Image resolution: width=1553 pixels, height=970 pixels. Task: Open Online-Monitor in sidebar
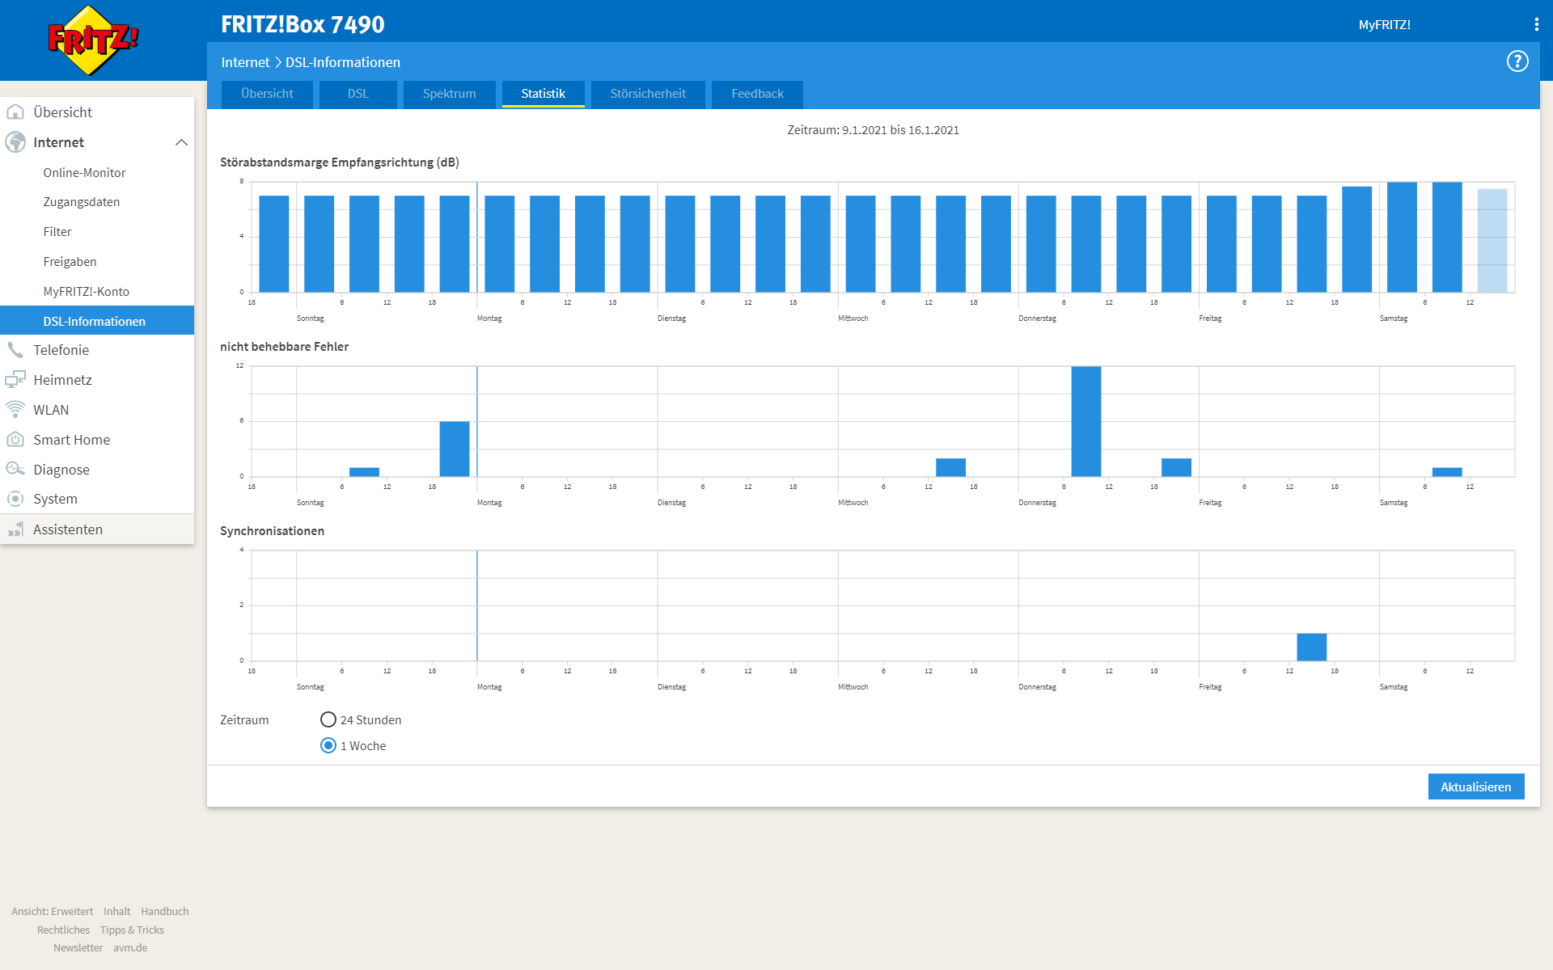click(x=84, y=172)
